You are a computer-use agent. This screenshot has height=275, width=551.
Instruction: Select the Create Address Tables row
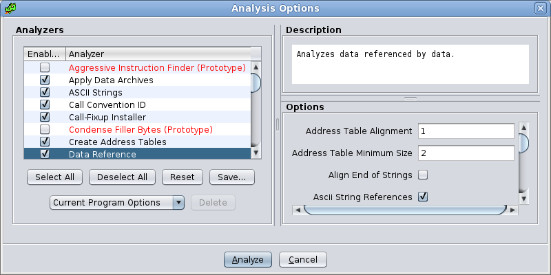(117, 142)
